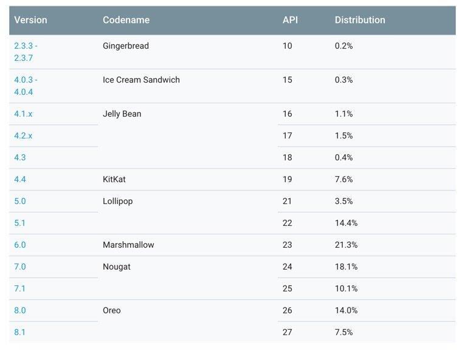Click the API column header
Image resolution: width=462 pixels, height=351 pixels.
click(290, 20)
